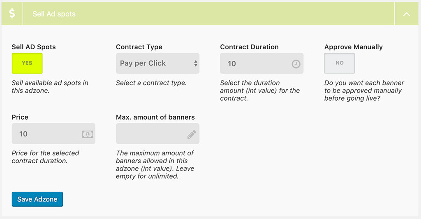The height and width of the screenshot is (219, 421).
Task: Click the pencil icon in banners field
Action: [192, 134]
